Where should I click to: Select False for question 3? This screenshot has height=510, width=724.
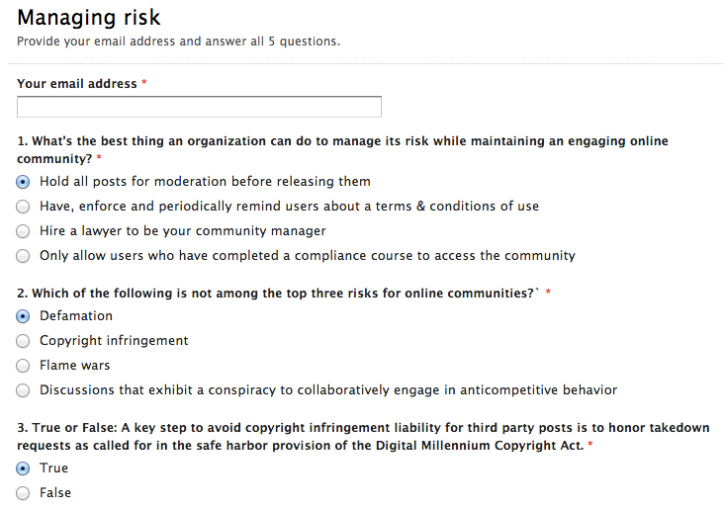point(23,493)
